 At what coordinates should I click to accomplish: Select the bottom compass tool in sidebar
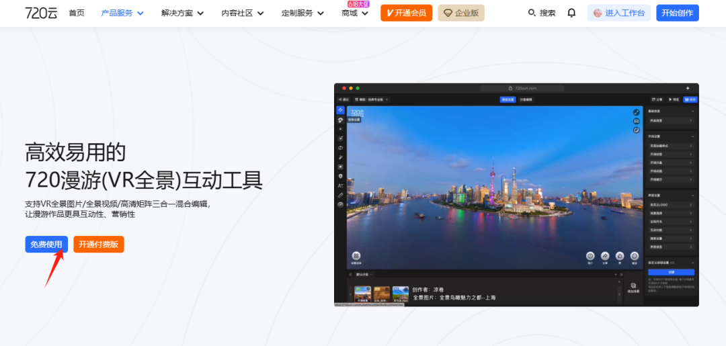coord(340,204)
